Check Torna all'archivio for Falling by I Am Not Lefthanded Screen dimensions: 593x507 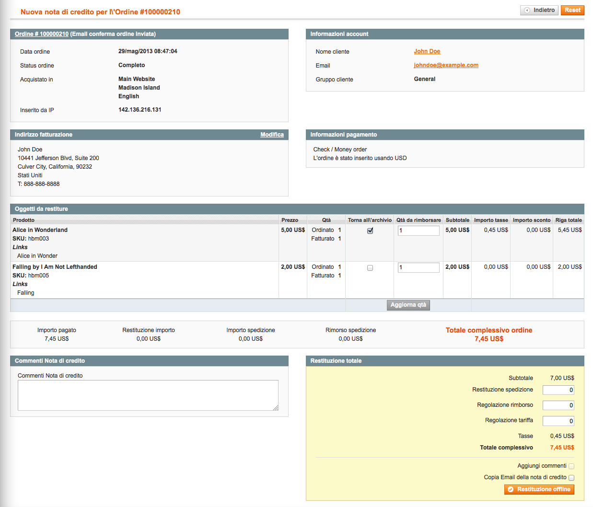[x=370, y=267]
